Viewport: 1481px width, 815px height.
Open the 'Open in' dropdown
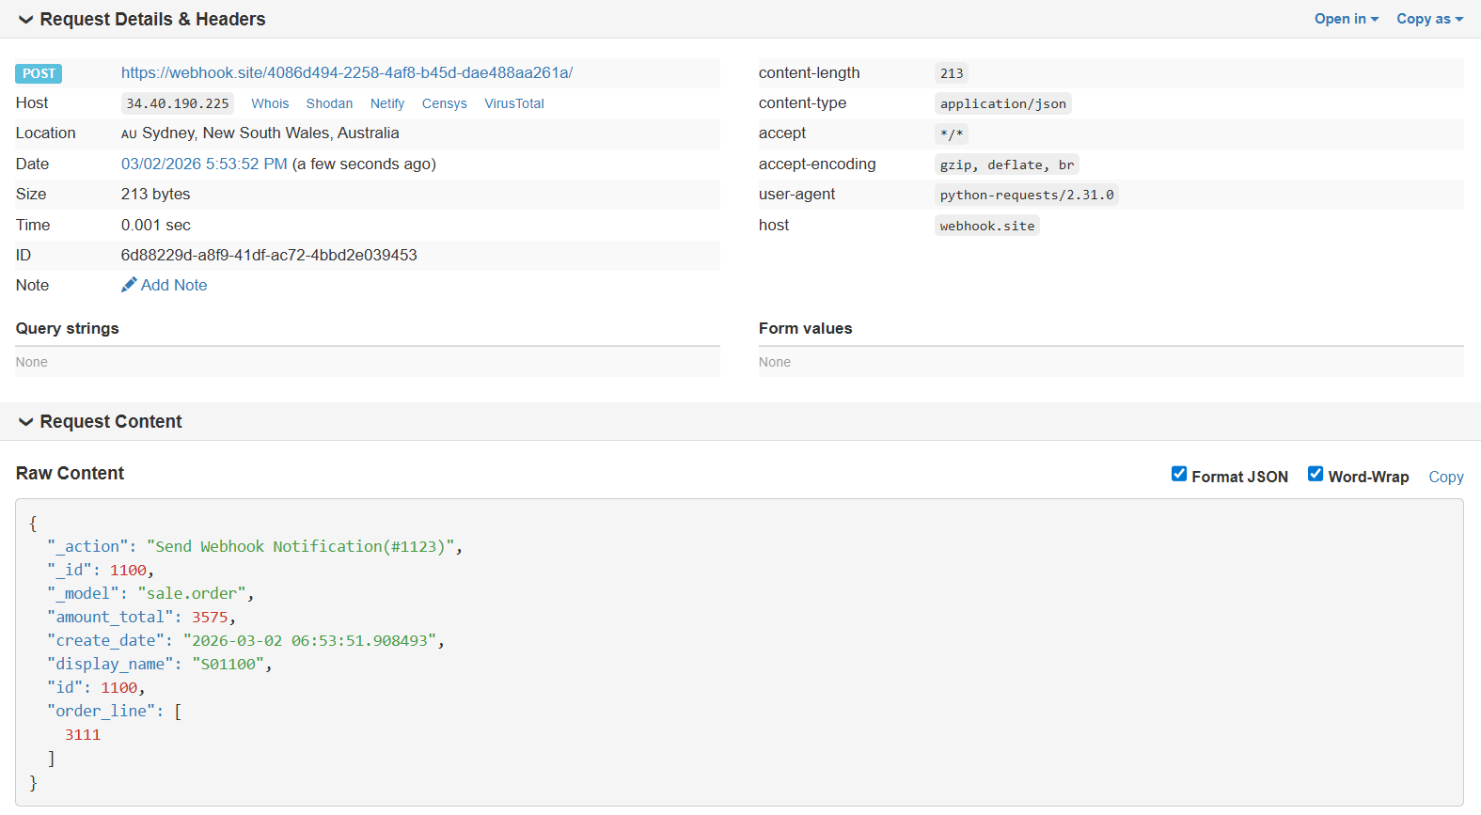(x=1346, y=19)
